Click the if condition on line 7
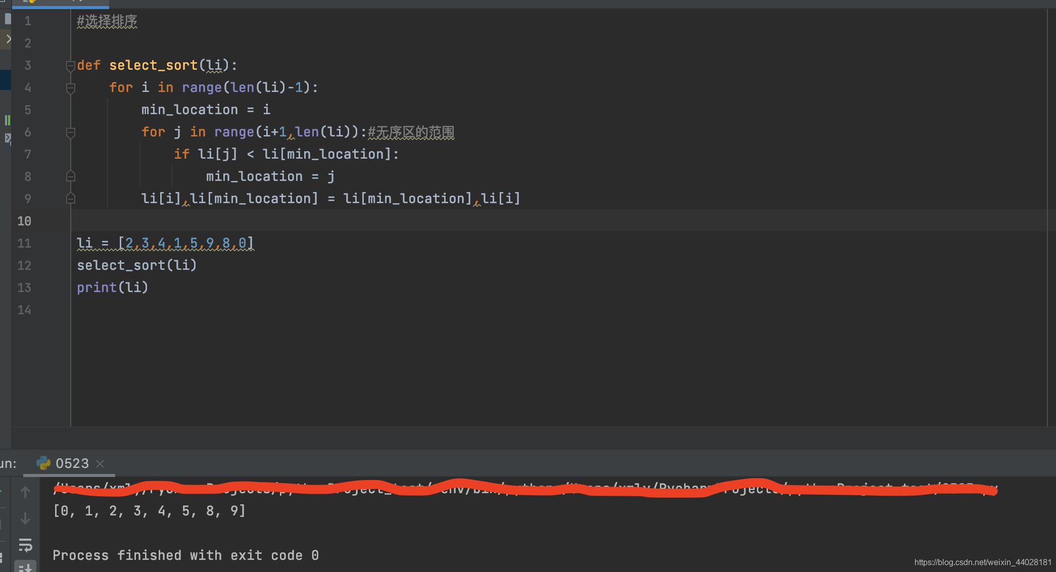 pyautogui.click(x=286, y=154)
